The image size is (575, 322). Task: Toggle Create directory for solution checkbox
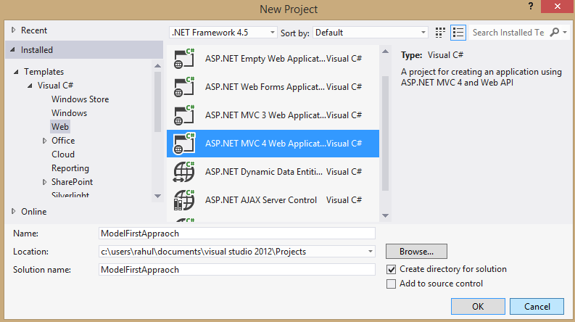coord(392,269)
